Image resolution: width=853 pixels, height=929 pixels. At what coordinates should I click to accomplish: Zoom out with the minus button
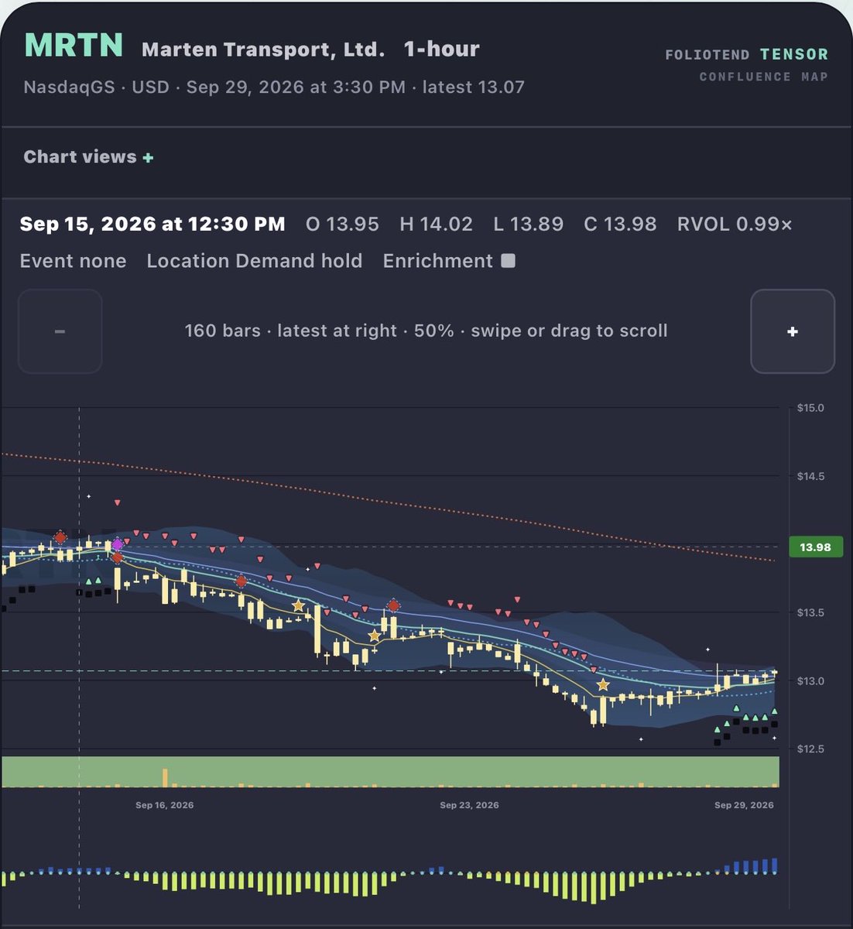(x=60, y=331)
